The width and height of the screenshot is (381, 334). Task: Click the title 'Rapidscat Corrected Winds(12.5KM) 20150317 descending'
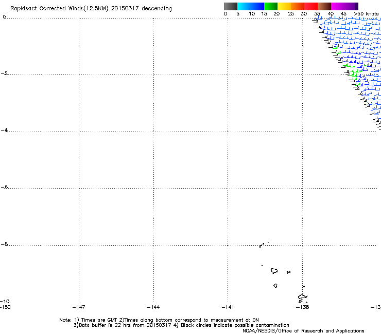point(91,9)
